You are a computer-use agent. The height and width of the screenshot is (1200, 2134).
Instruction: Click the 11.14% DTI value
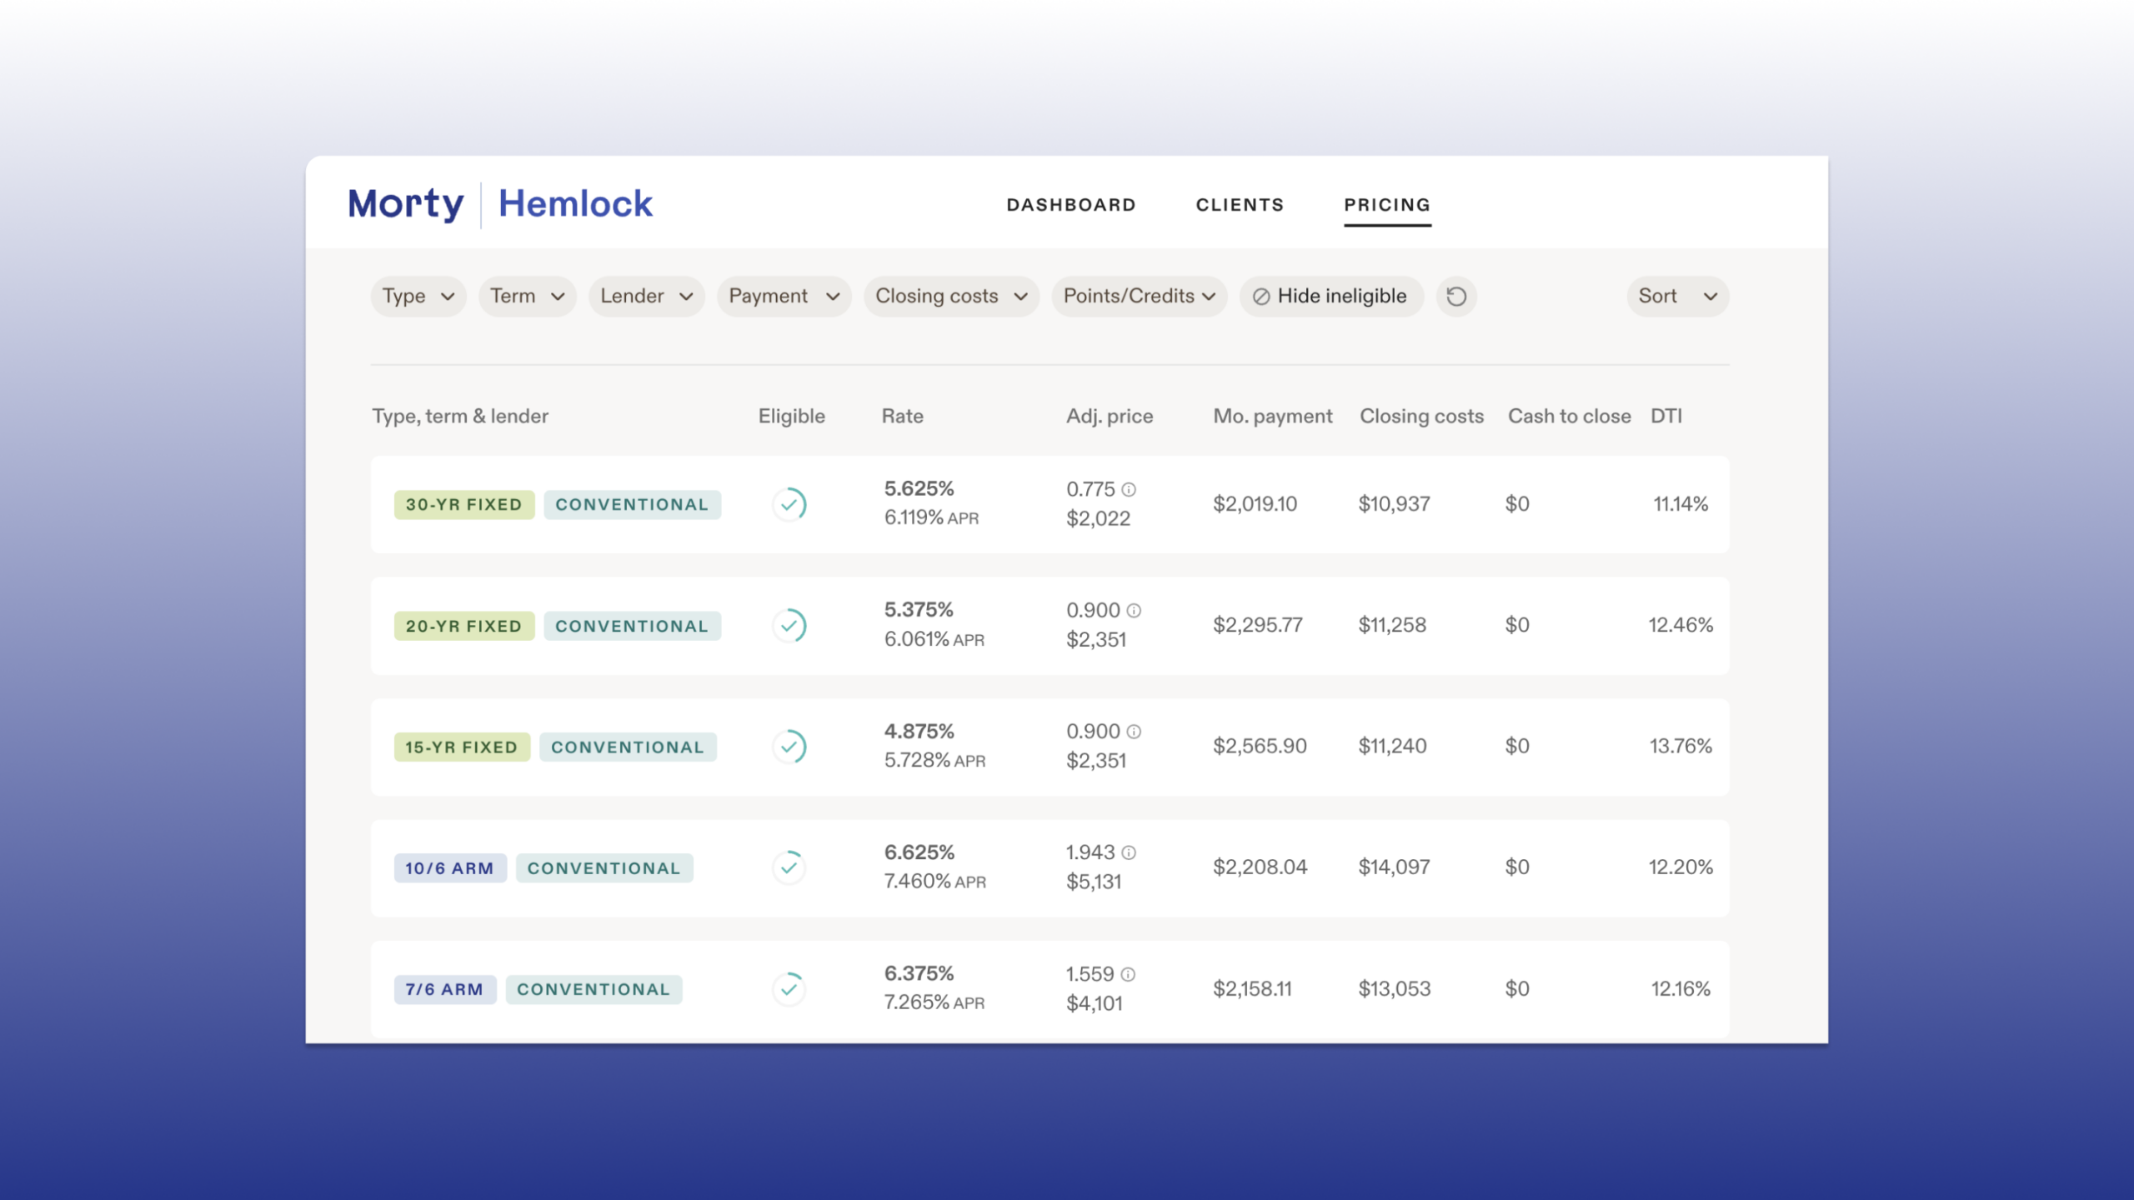(1681, 504)
